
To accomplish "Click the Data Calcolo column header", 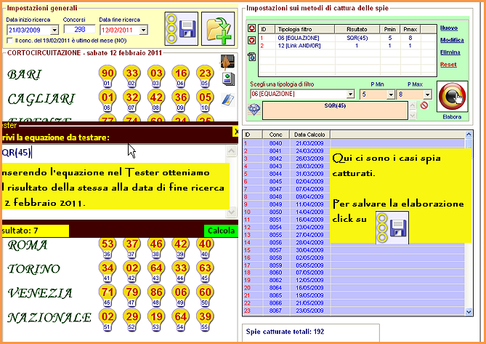I will pyautogui.click(x=309, y=135).
